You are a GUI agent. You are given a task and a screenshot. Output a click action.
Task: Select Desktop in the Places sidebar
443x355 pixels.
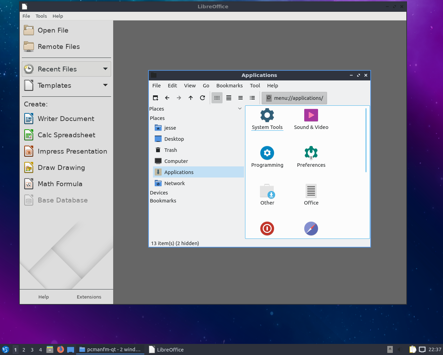coord(198,139)
